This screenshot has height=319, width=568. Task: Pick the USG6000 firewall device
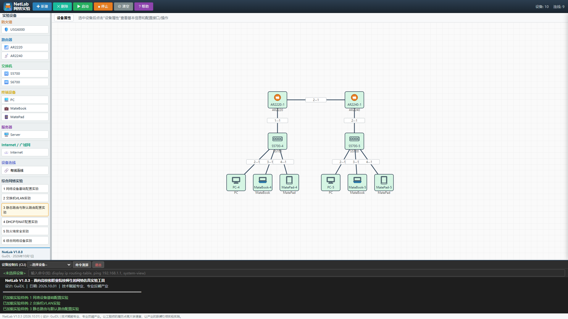click(25, 30)
